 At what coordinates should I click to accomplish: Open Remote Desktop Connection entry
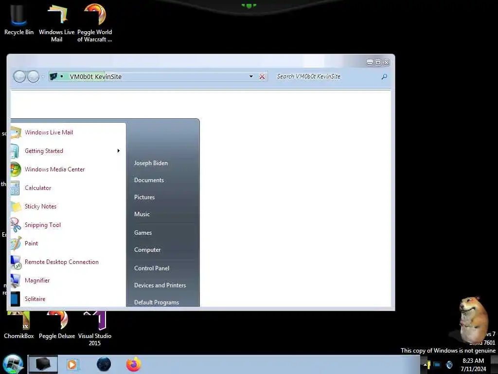point(68,262)
